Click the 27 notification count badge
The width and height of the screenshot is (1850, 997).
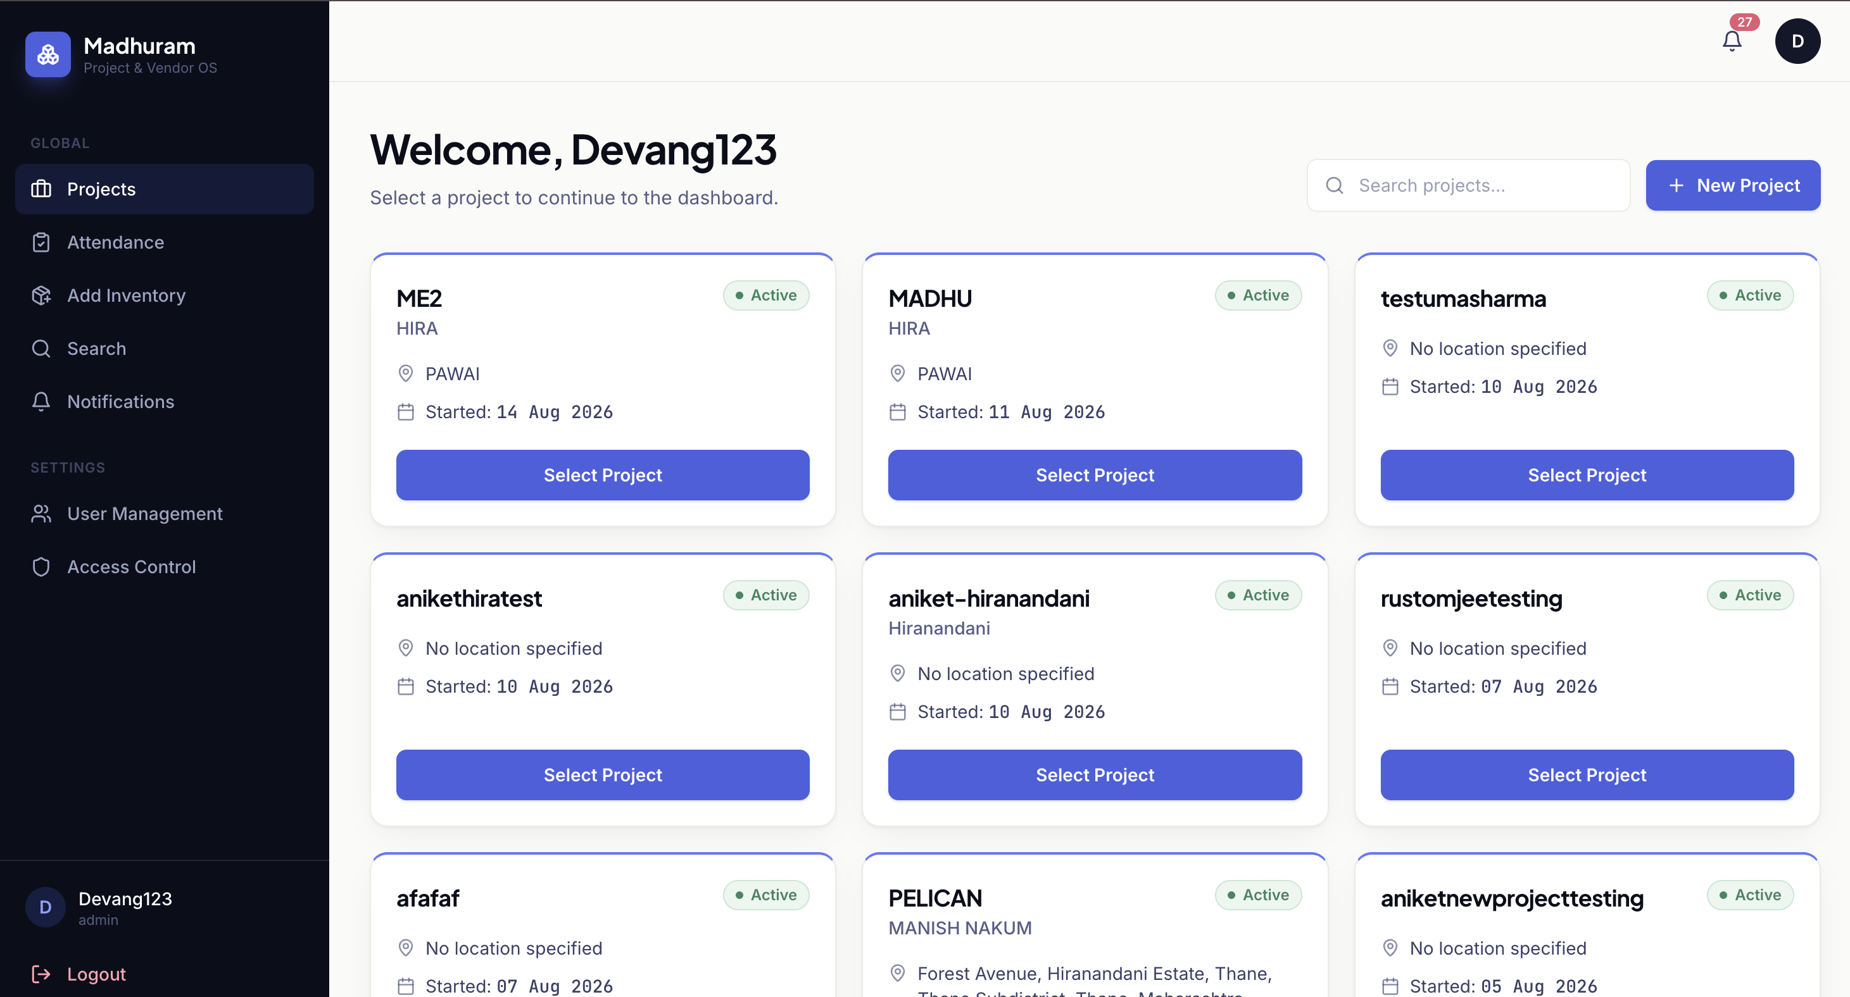coord(1744,22)
